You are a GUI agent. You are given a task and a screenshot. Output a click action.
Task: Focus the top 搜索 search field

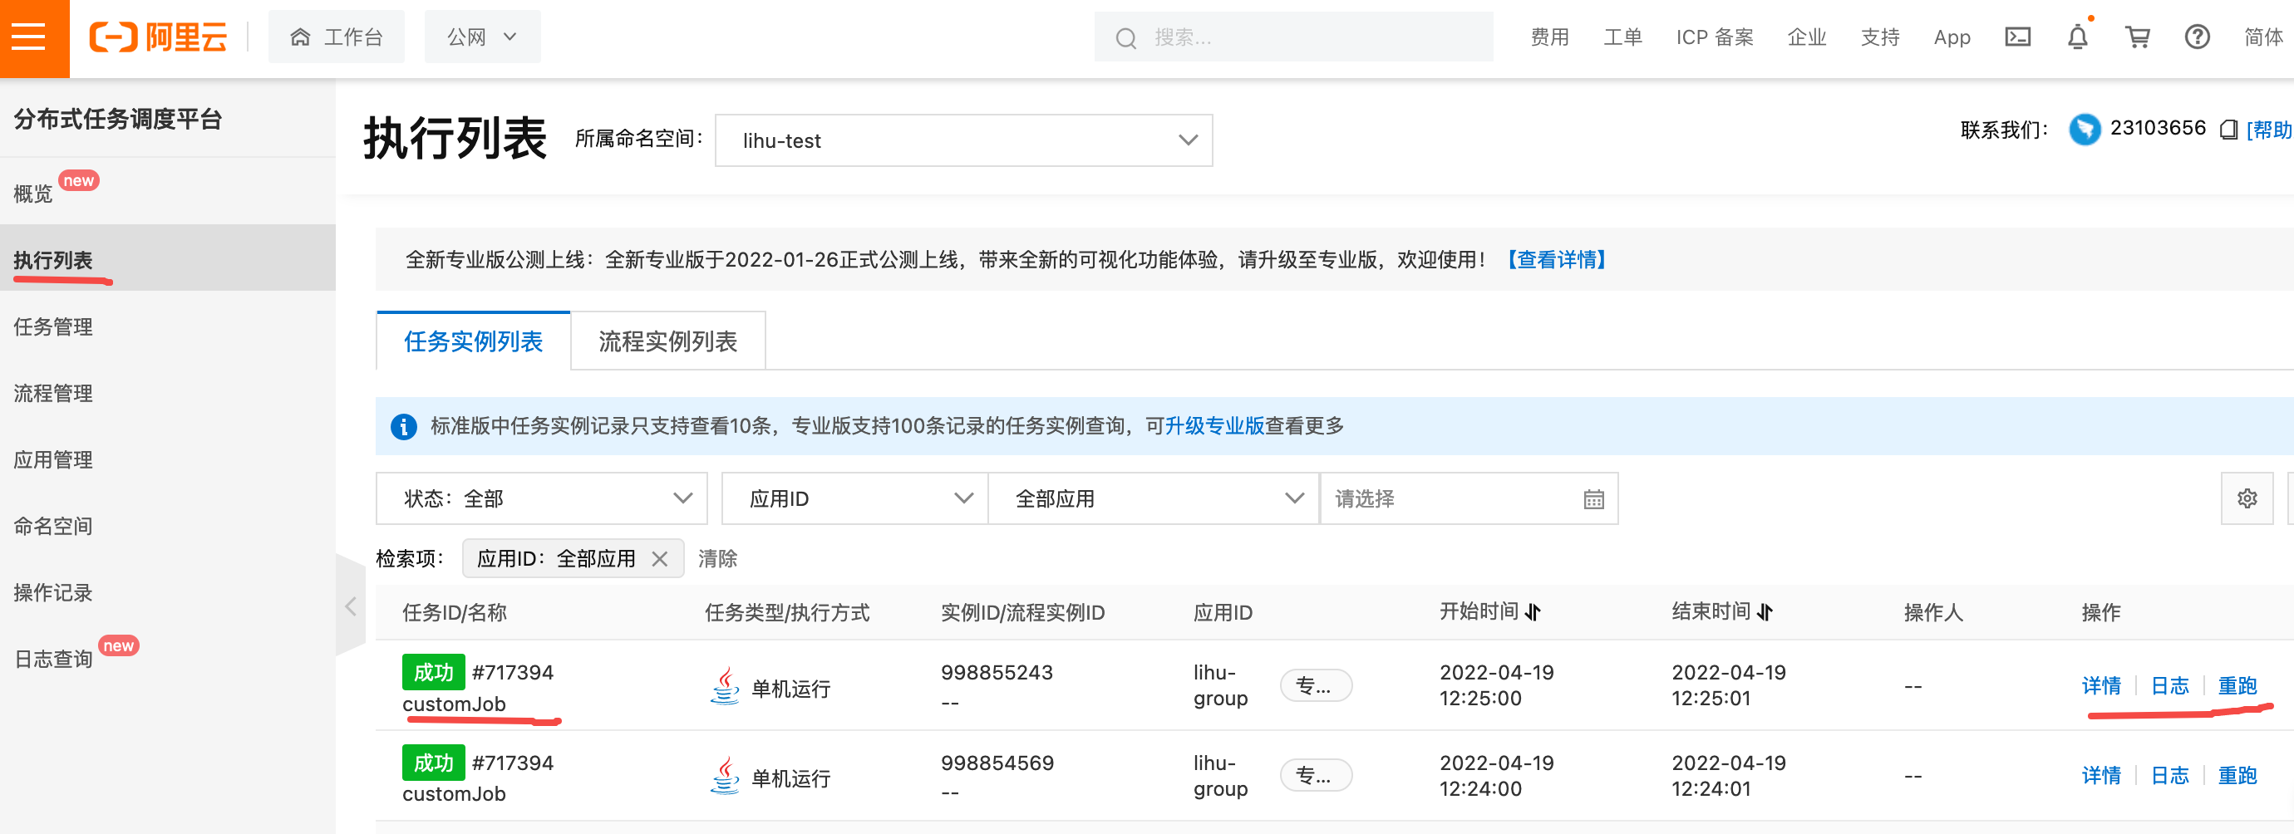tap(1293, 37)
